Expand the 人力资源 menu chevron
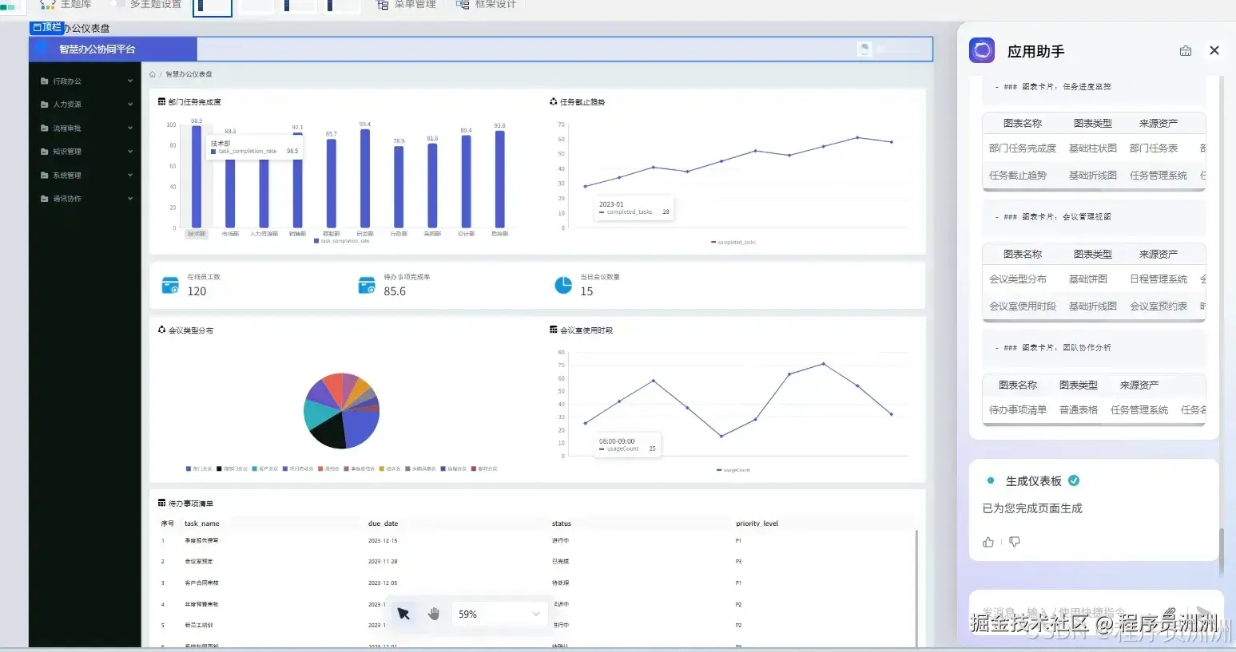Screen dimensions: 1236x652 pyautogui.click(x=130, y=105)
